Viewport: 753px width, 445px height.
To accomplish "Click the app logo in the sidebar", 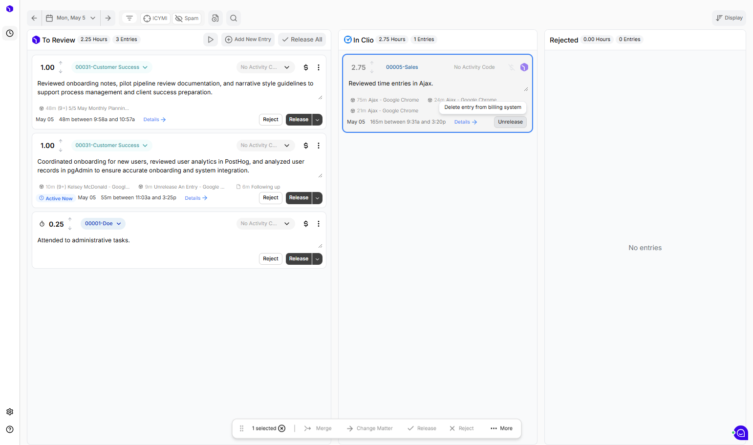I will 10,9.
